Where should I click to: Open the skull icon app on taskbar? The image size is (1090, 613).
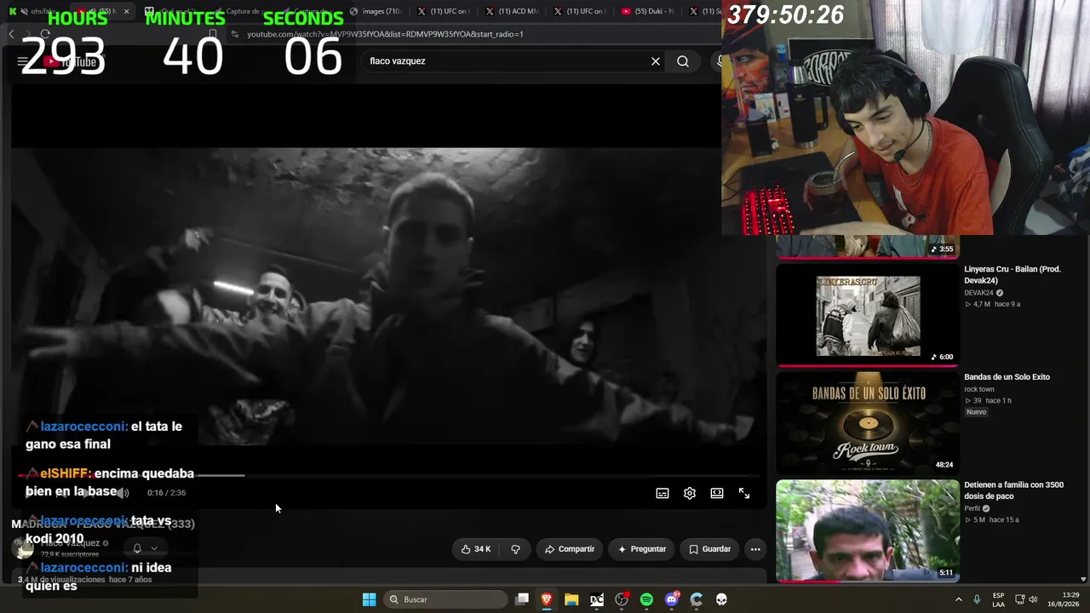tap(721, 599)
